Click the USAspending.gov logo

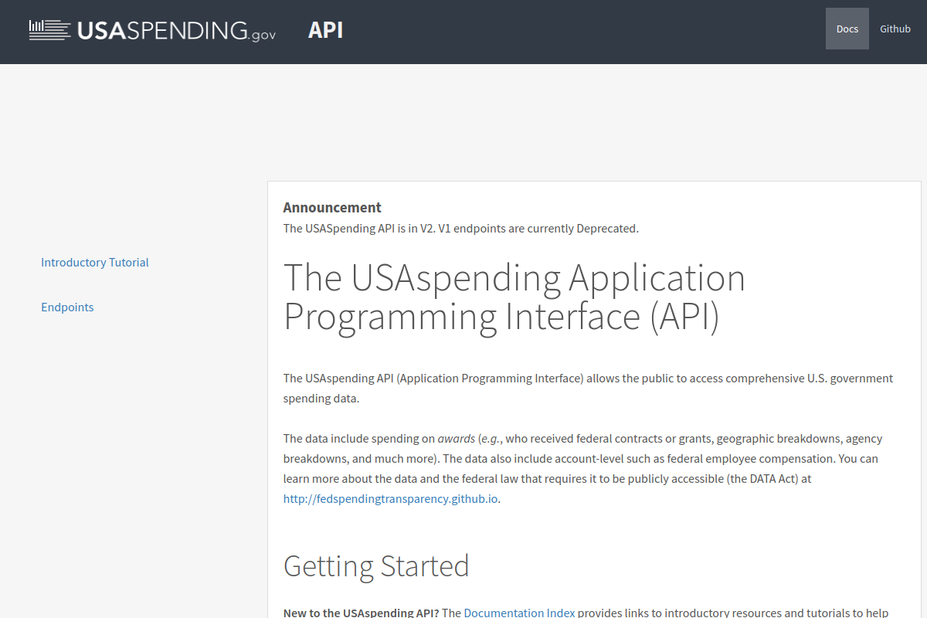point(152,30)
